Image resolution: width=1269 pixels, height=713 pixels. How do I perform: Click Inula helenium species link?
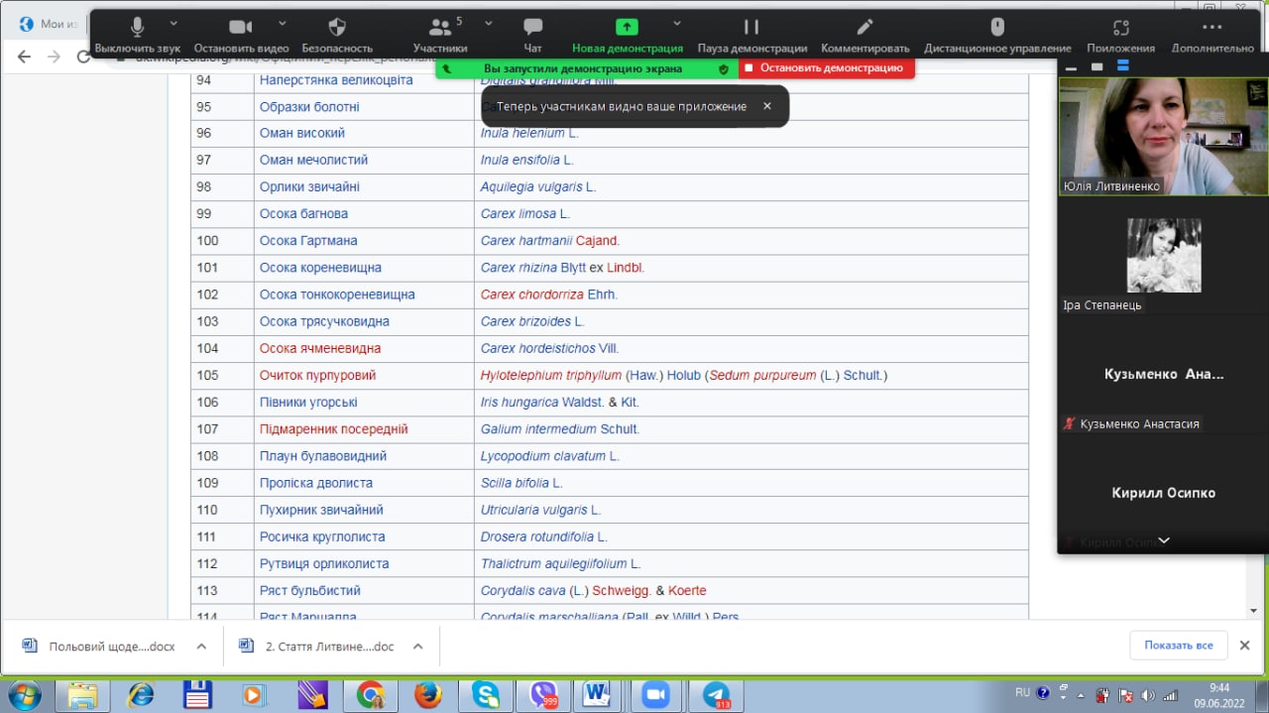pyautogui.click(x=522, y=133)
